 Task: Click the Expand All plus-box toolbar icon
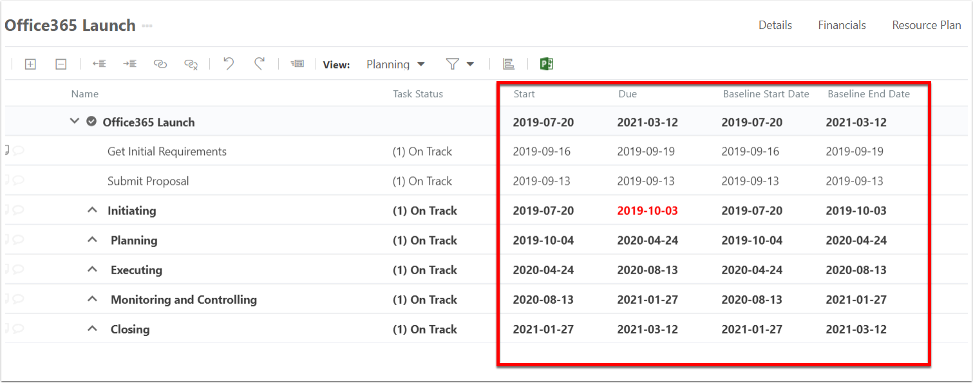point(30,64)
